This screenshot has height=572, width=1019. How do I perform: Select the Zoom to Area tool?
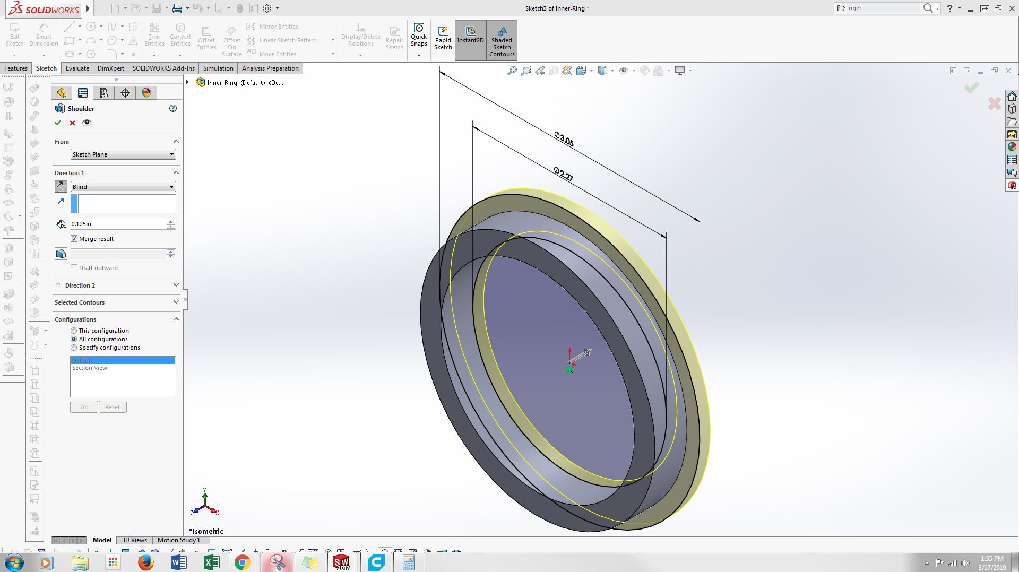tap(525, 71)
